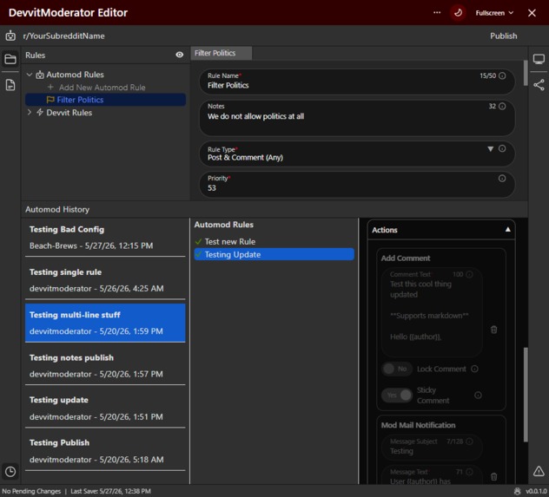Toggle the Lock Comment switch
The width and height of the screenshot is (549, 497).
click(x=397, y=369)
